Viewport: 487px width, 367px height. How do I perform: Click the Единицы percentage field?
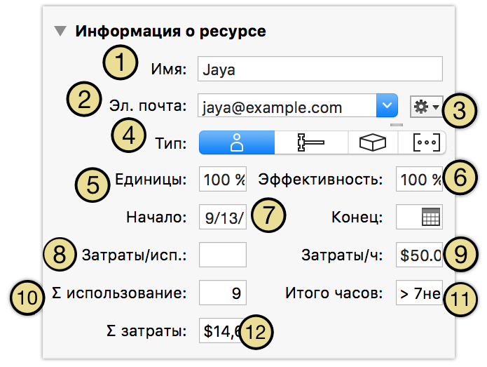pyautogui.click(x=223, y=179)
